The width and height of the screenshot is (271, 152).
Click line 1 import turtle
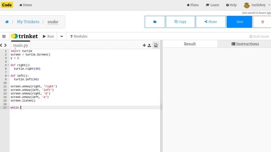pos(21,51)
